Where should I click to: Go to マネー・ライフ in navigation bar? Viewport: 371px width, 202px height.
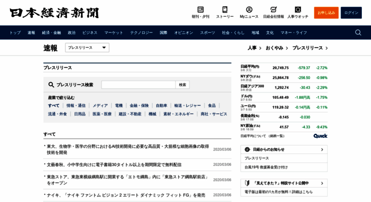click(x=294, y=32)
